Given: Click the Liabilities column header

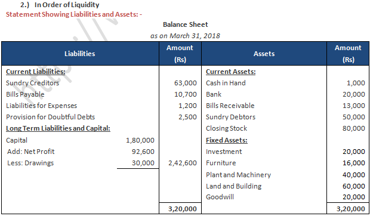Looking at the screenshot, I should tap(80, 54).
